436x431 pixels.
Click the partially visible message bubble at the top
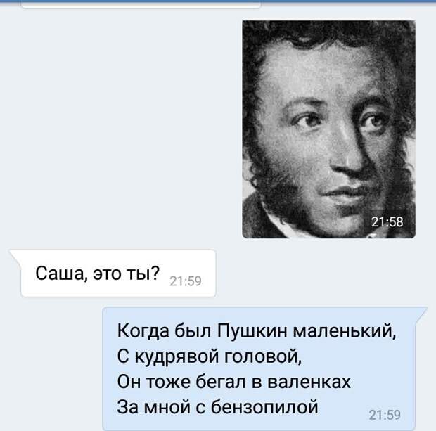click(x=141, y=5)
